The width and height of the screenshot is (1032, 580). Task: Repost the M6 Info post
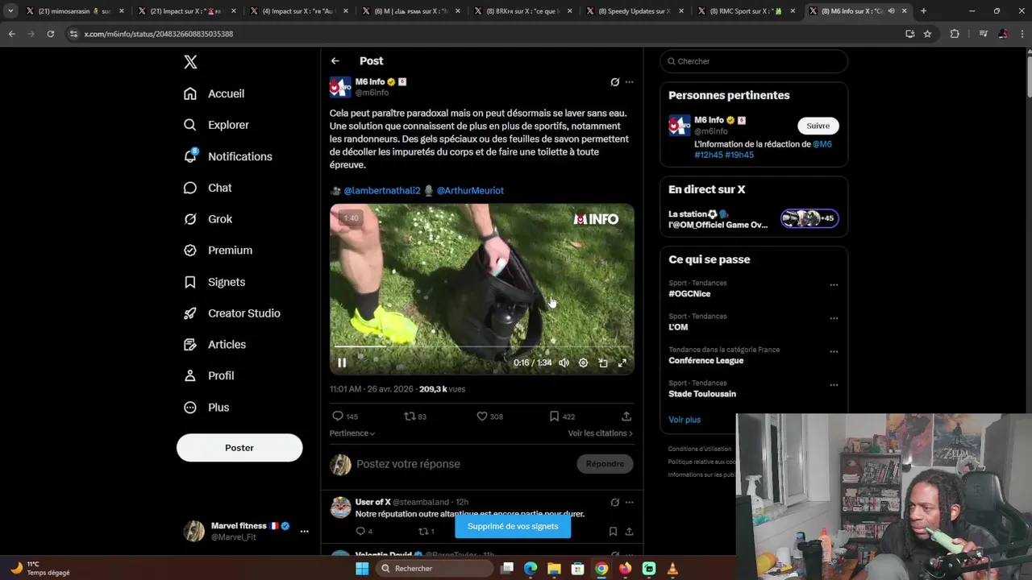(410, 416)
